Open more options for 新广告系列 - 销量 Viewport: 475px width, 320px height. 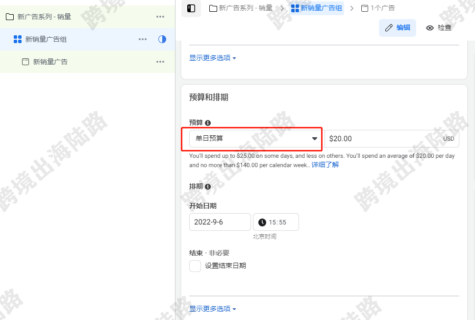(x=160, y=17)
